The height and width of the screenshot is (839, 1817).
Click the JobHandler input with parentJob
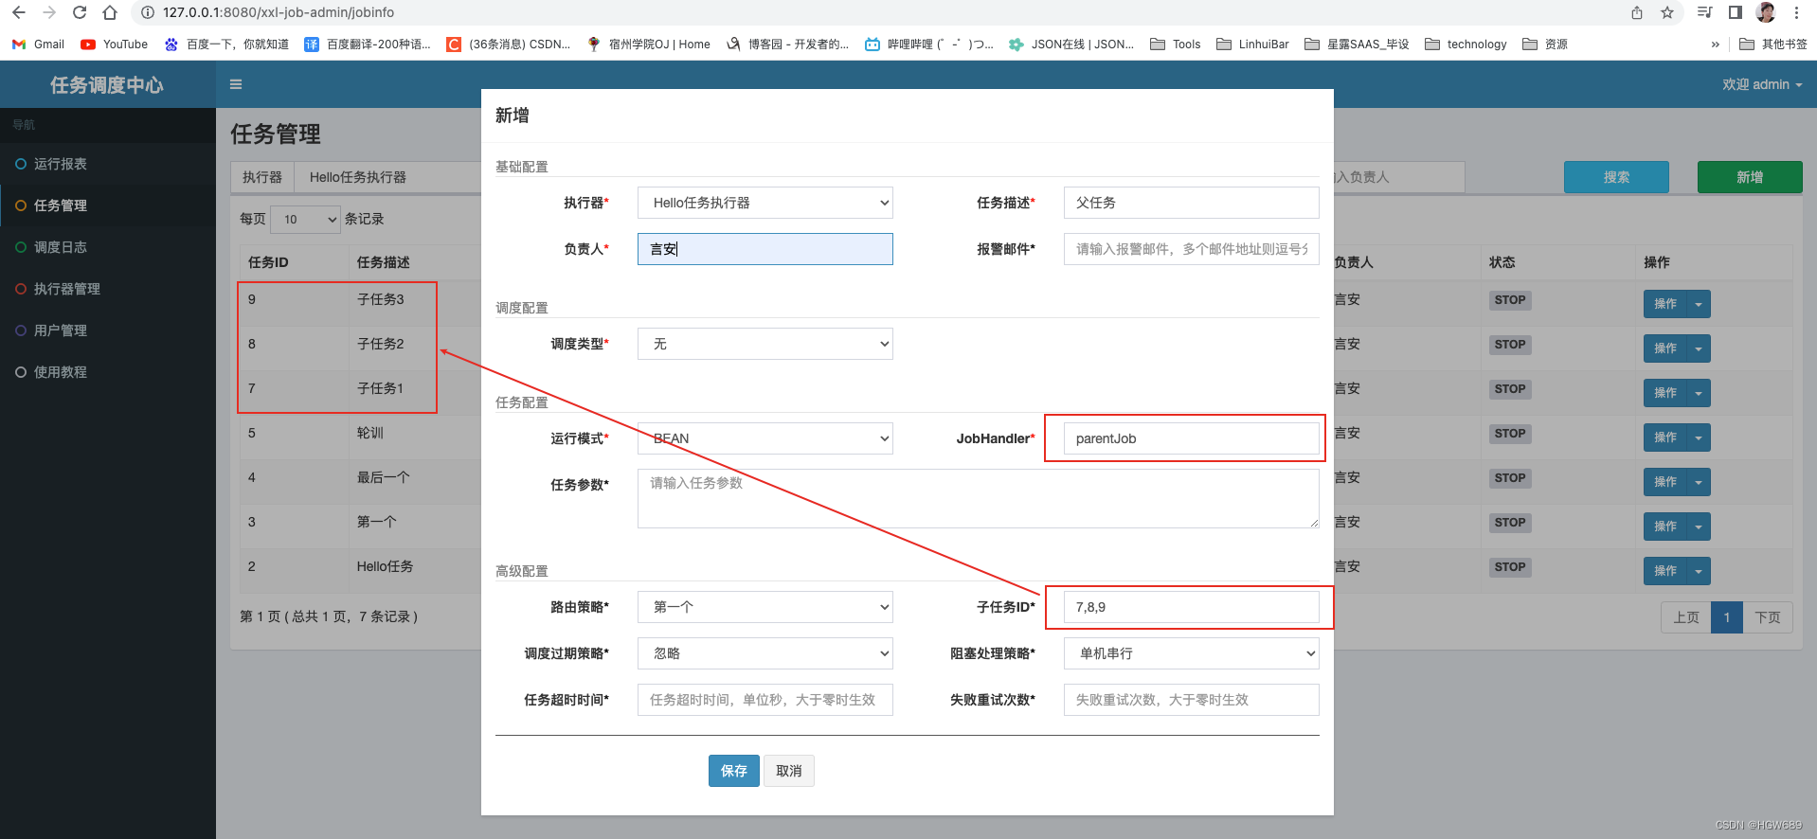(x=1192, y=438)
